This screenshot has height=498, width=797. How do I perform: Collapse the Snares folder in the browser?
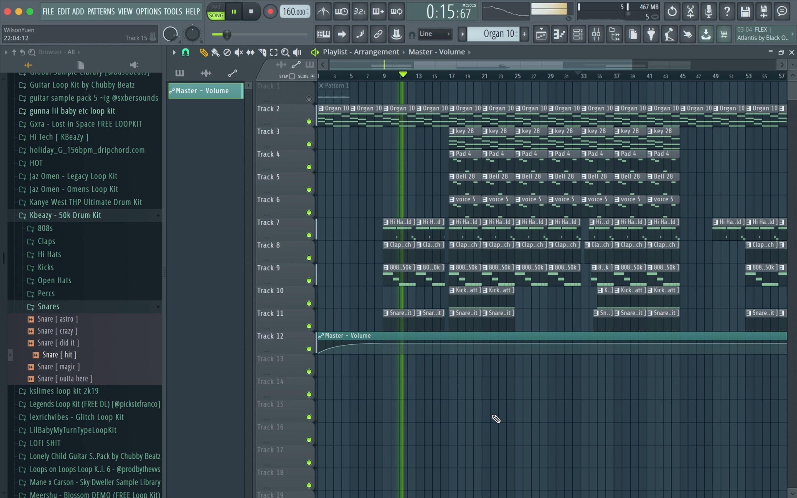tap(158, 307)
